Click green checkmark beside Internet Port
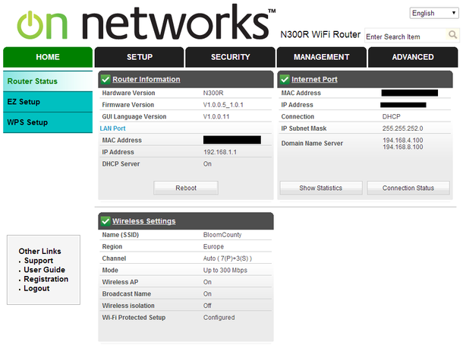Screen dimensions: 463x355 click(285, 79)
